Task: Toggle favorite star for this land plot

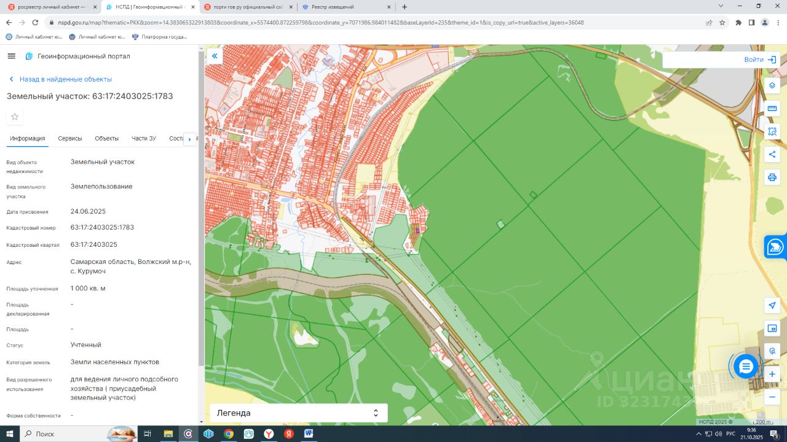Action: 15,117
